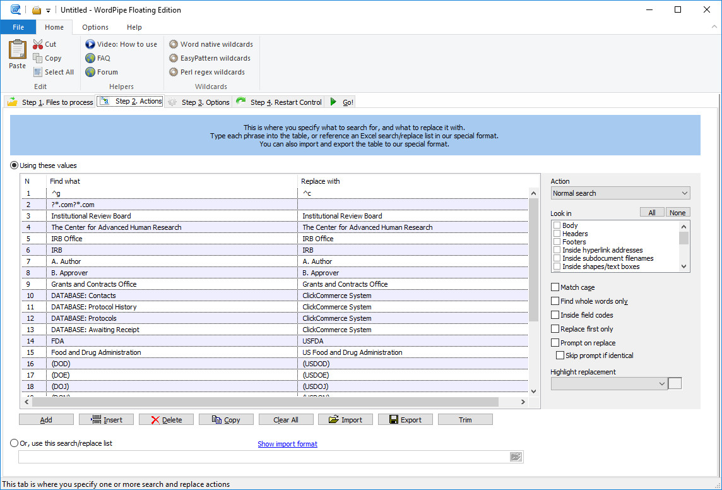Click the Clear All button
Screen dimensions: 722x490
(285, 420)
